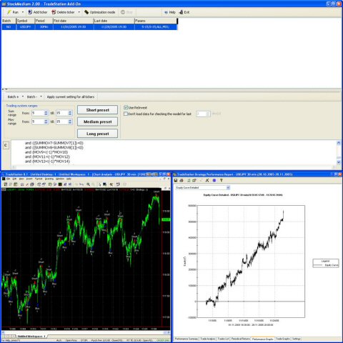This screenshot has height=343, width=343.
Task: Run the StockMedium model
Action: click(x=13, y=12)
